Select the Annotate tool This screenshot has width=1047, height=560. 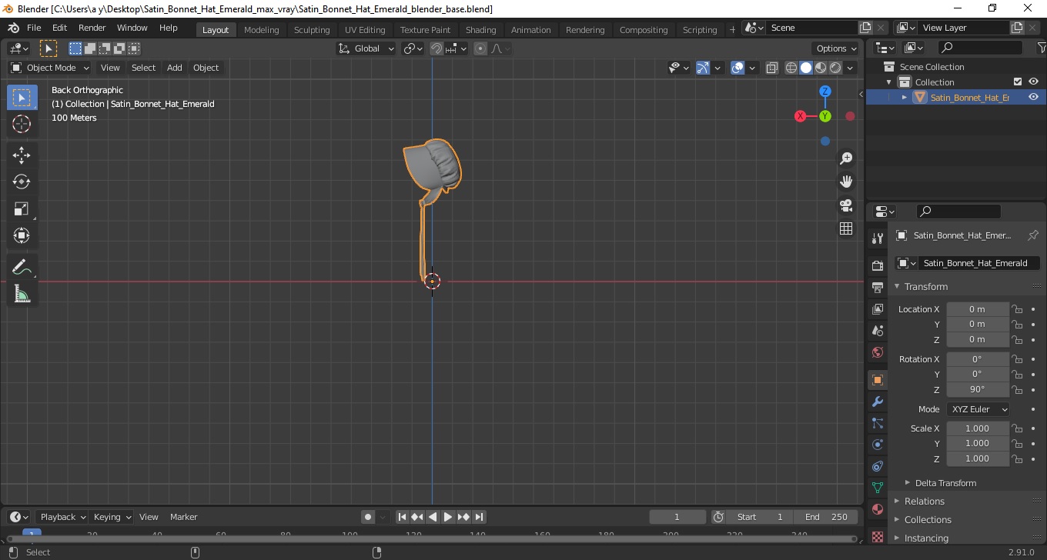tap(22, 267)
